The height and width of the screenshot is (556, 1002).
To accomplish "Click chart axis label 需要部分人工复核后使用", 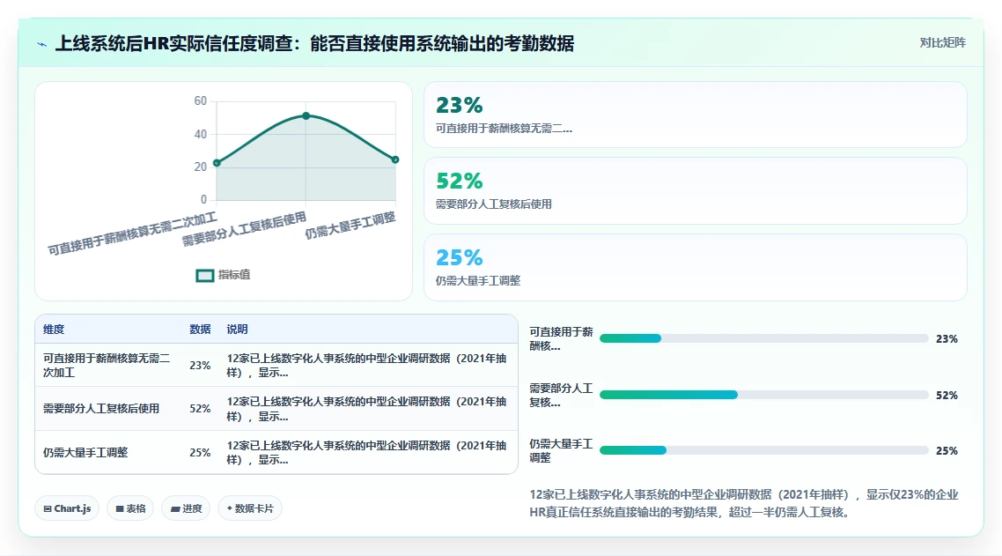I will pyautogui.click(x=244, y=229).
